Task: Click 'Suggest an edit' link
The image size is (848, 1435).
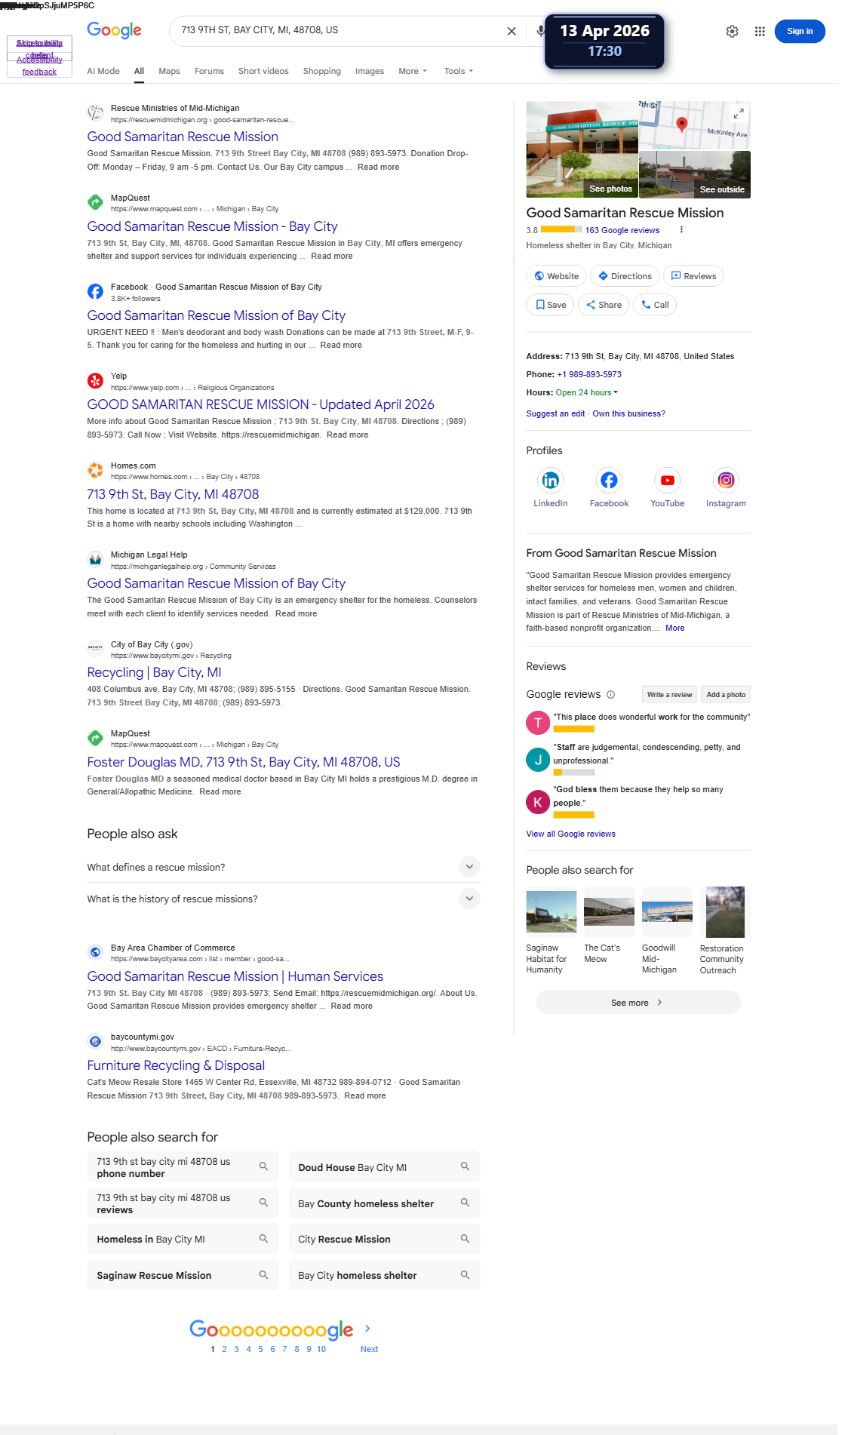Action: pyautogui.click(x=555, y=413)
